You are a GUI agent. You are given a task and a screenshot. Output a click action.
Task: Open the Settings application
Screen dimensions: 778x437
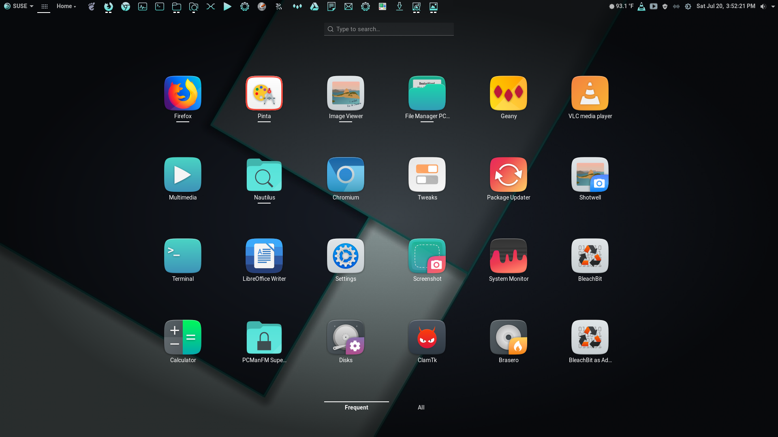(x=346, y=256)
